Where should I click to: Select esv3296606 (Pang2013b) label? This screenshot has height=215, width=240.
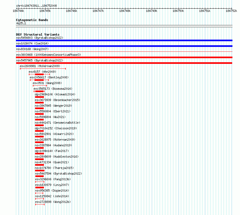53,179
